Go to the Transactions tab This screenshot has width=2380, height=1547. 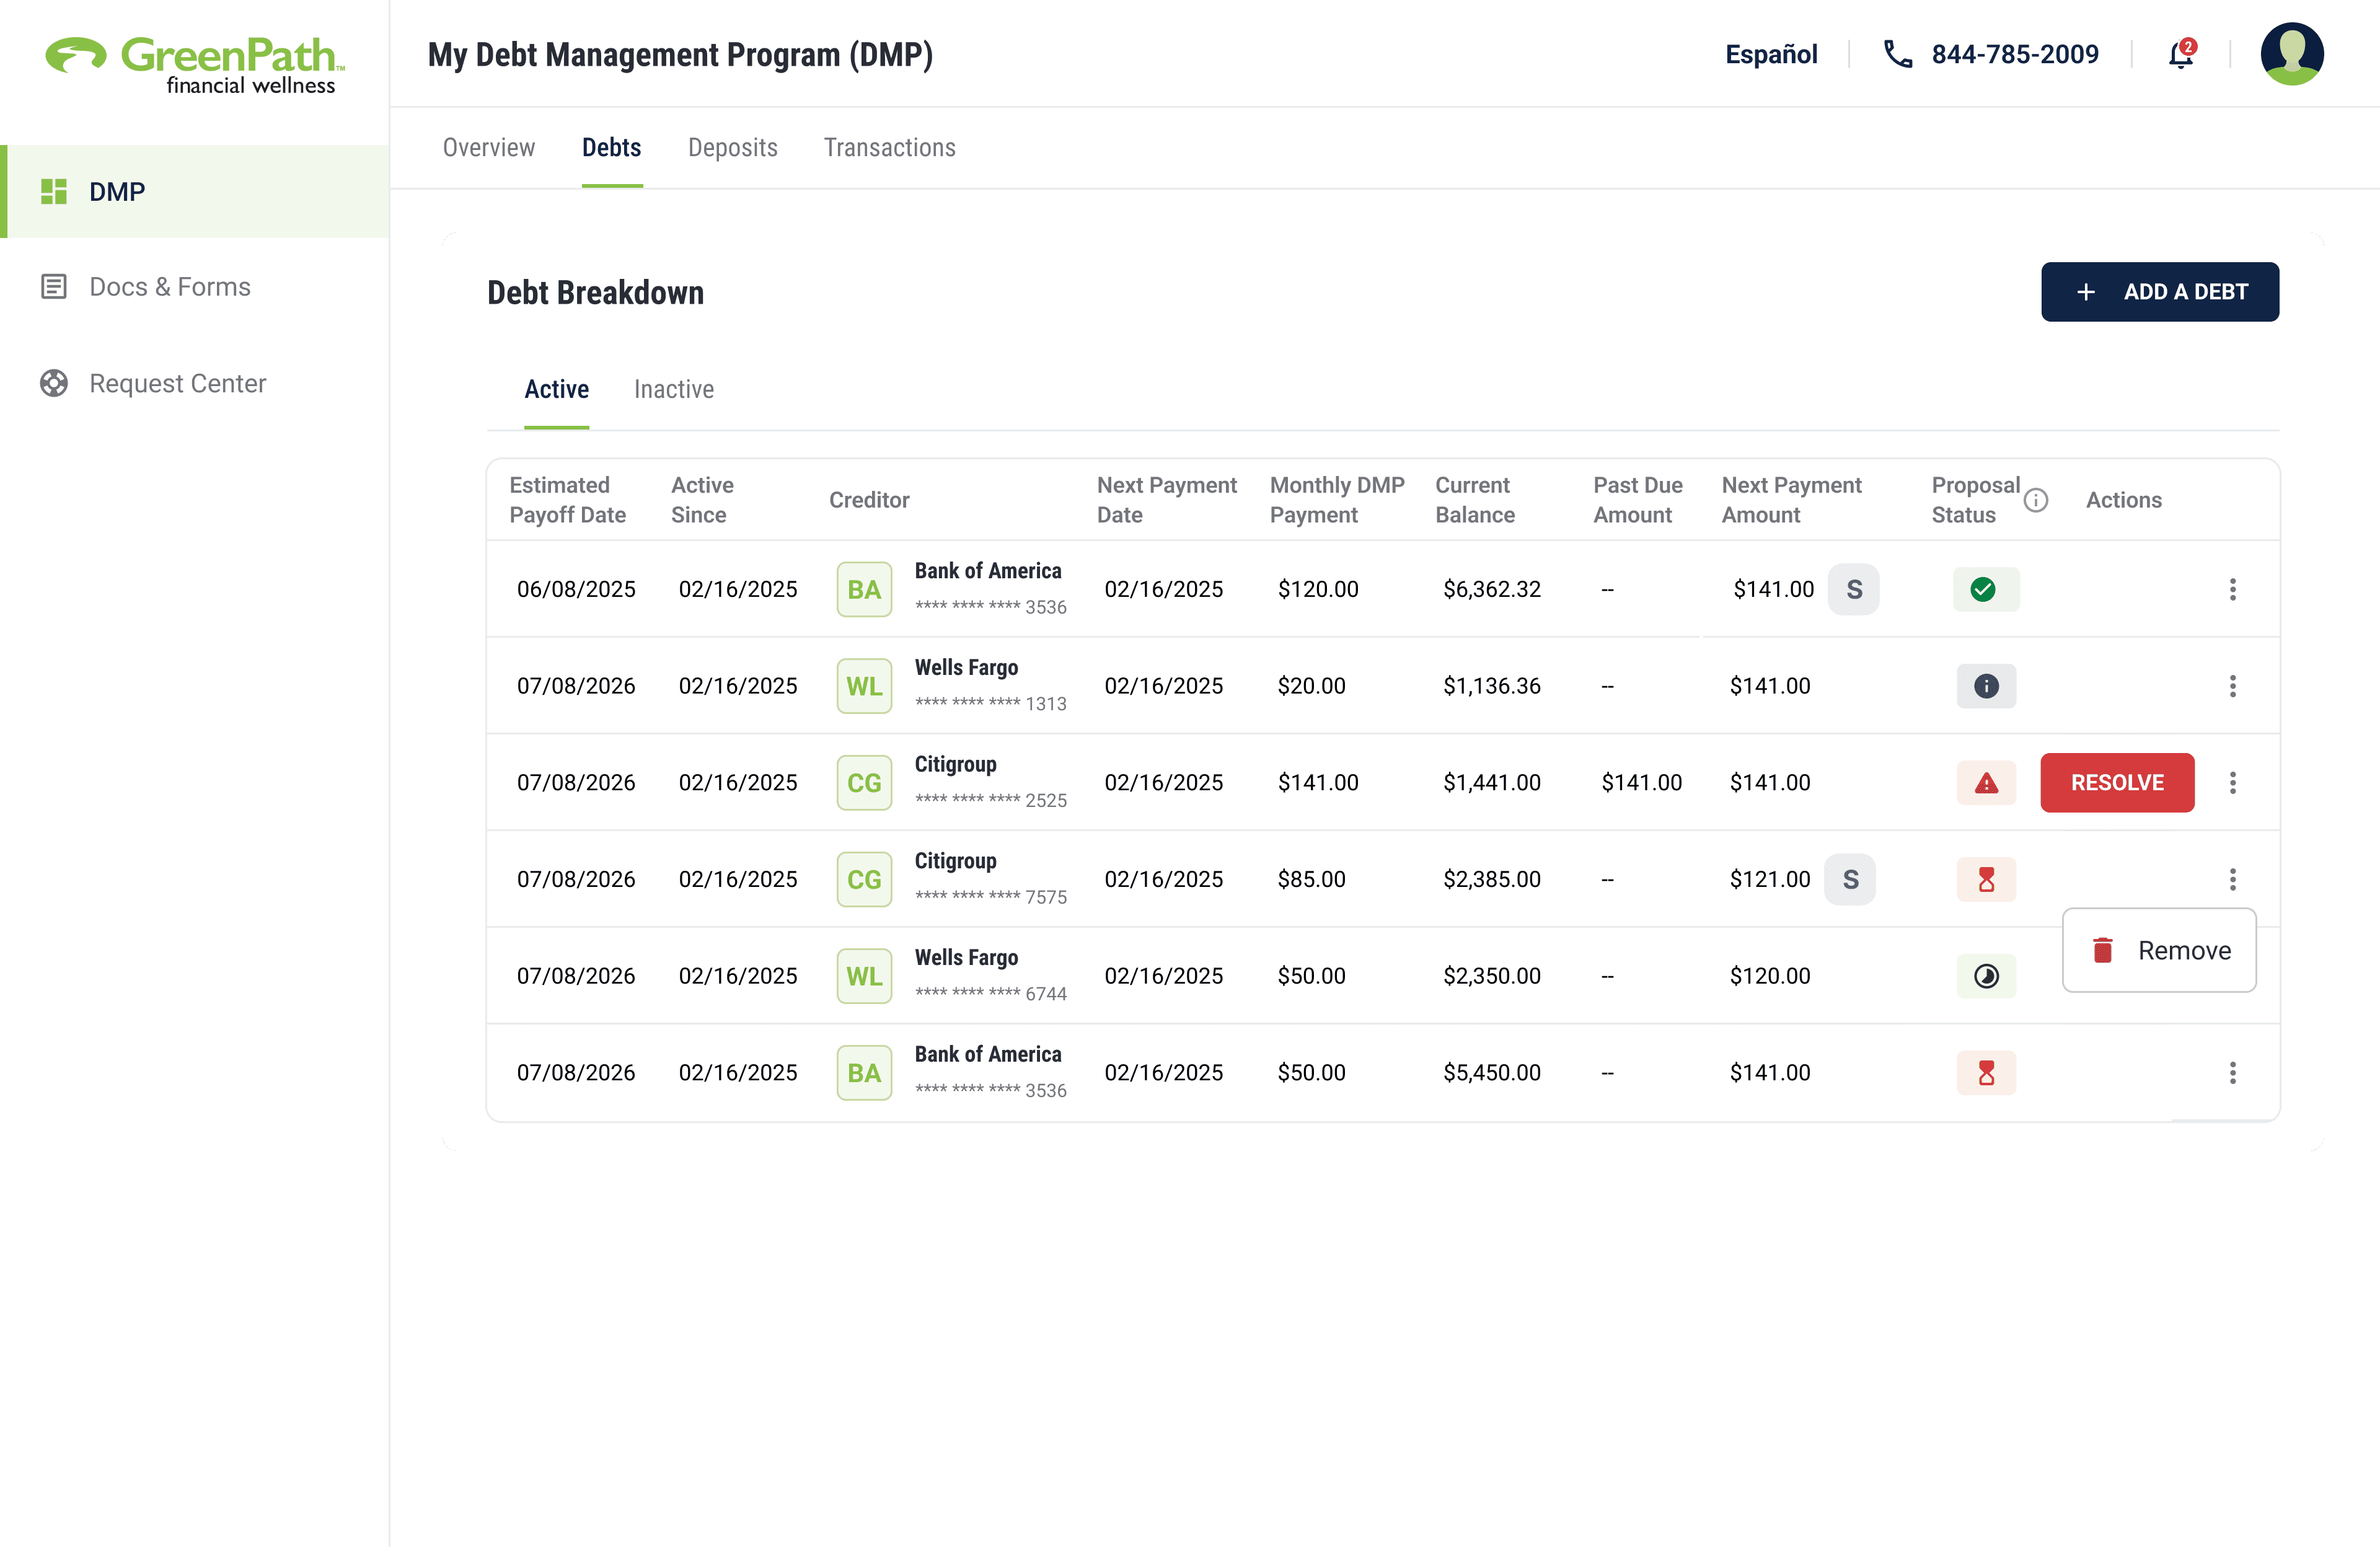click(x=889, y=147)
